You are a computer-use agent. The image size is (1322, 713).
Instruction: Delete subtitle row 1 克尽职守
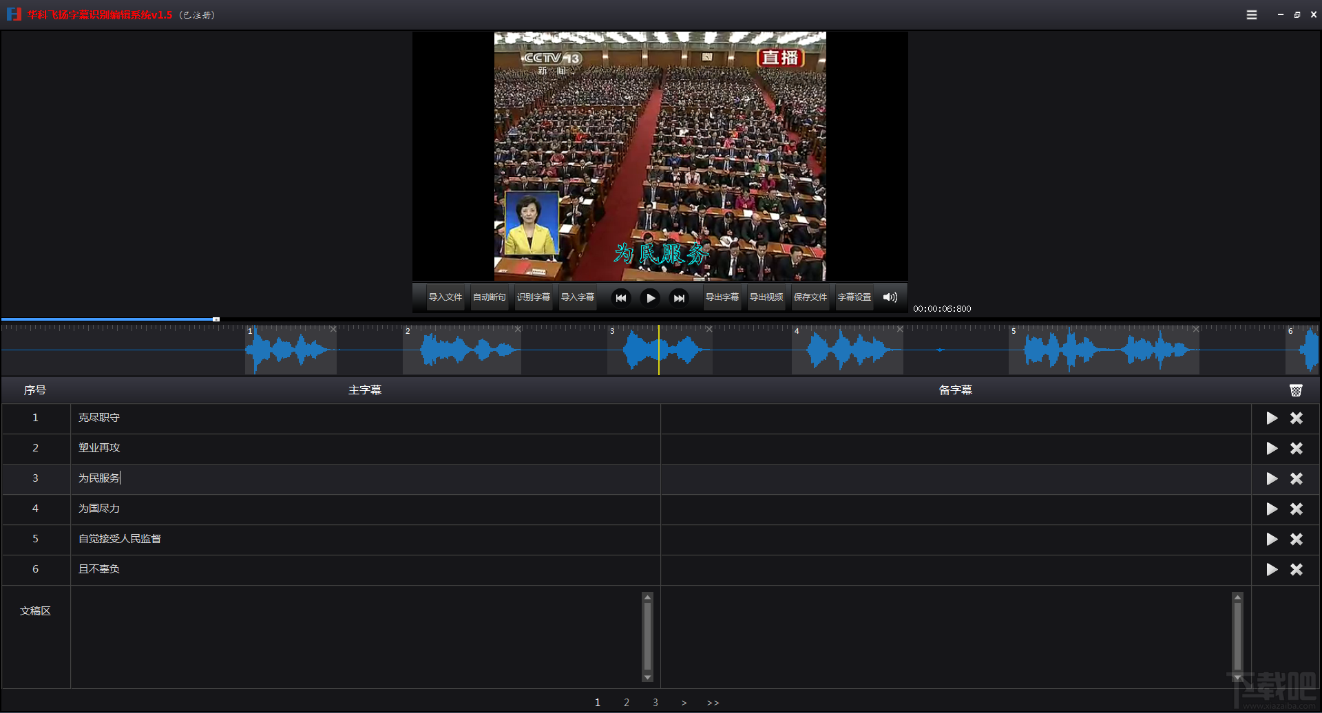coord(1297,418)
